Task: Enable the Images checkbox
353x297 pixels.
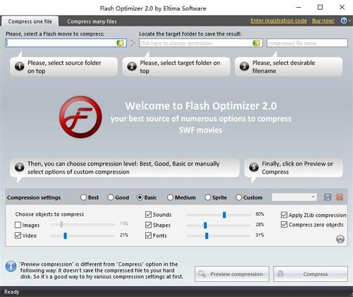Action: [x=18, y=225]
